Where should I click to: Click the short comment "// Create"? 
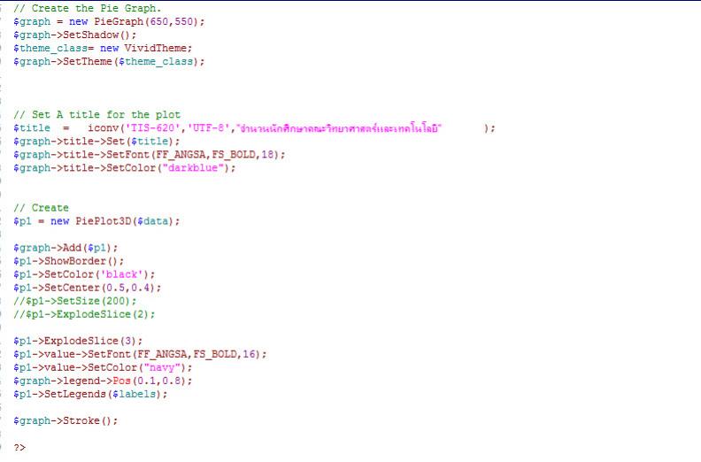pyautogui.click(x=41, y=207)
